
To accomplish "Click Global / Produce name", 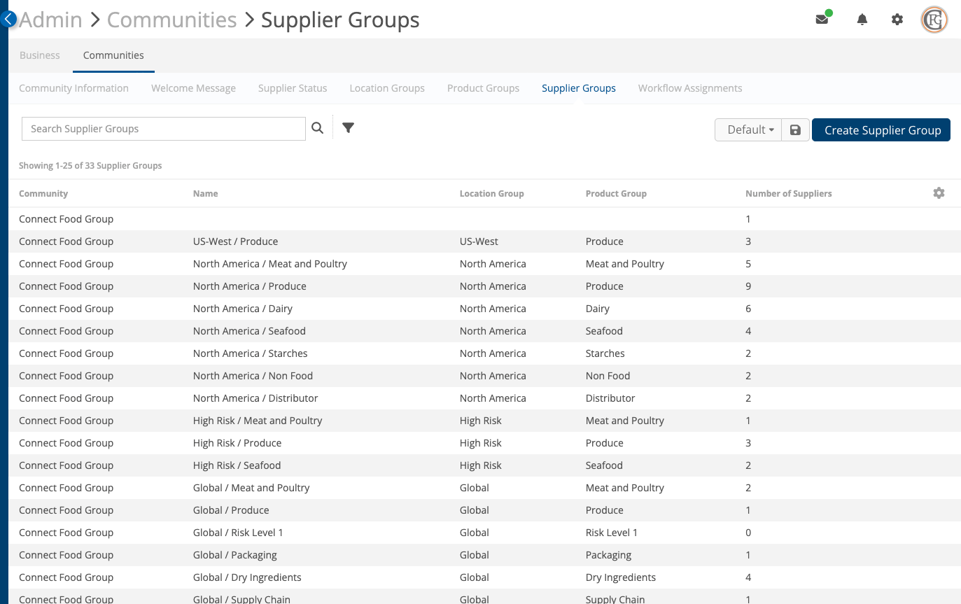I will pyautogui.click(x=231, y=510).
